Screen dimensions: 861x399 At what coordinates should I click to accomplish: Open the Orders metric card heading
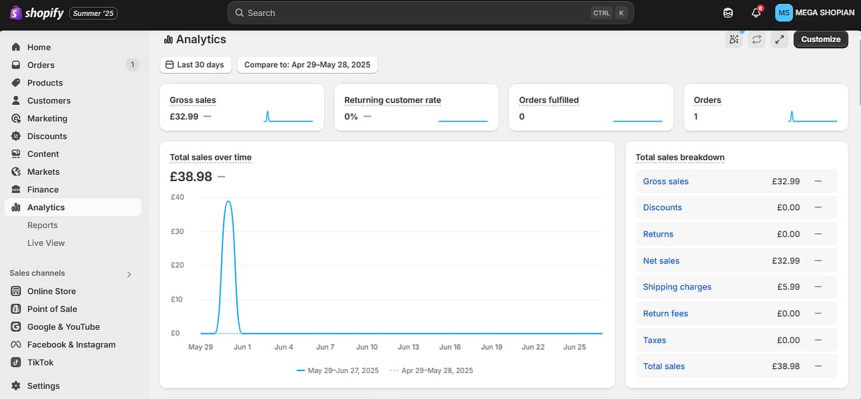707,100
